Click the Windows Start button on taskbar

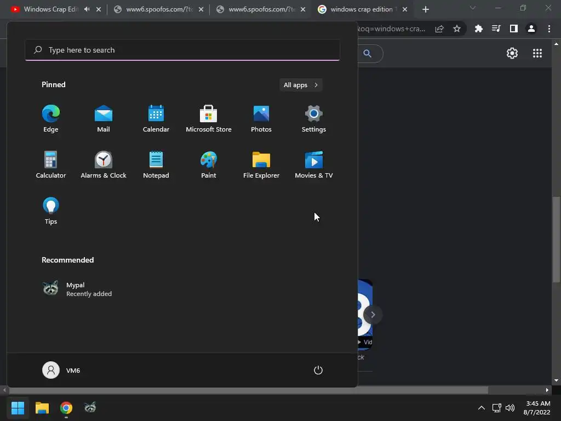[18, 408]
